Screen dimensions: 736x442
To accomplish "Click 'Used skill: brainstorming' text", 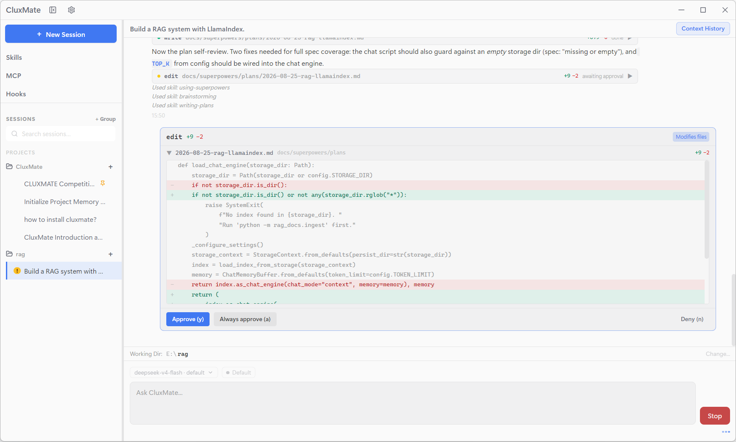I will [184, 97].
